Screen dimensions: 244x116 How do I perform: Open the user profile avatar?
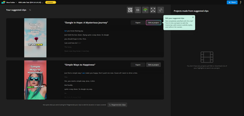click(241, 2)
